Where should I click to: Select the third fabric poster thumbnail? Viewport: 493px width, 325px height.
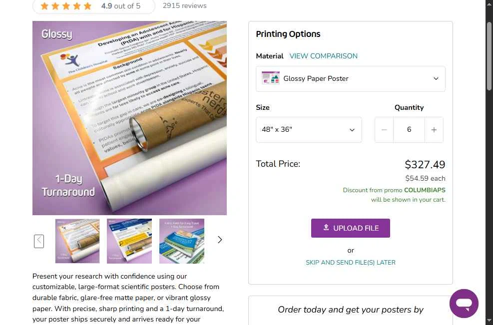[x=182, y=241]
